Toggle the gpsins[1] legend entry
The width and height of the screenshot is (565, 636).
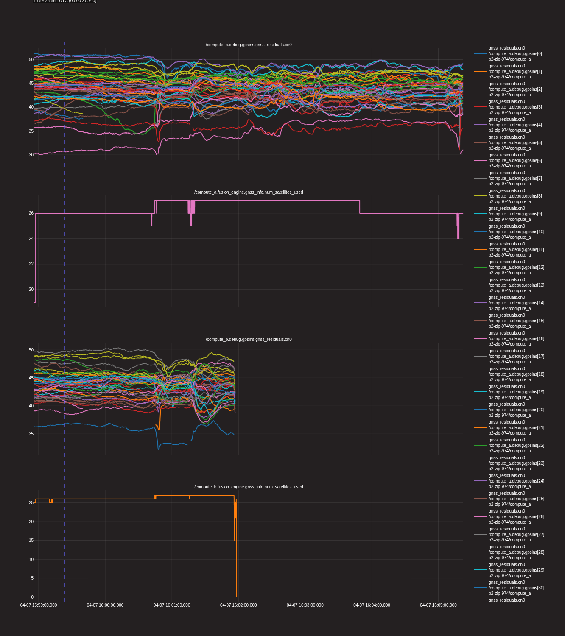(509, 72)
